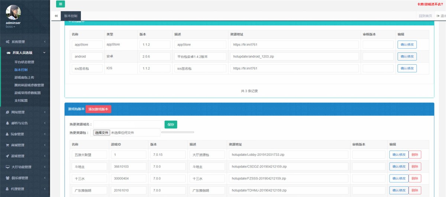Click the 邮件与公告 bell icon
Image resolution: width=446 pixels, height=197 pixels.
click(7, 123)
